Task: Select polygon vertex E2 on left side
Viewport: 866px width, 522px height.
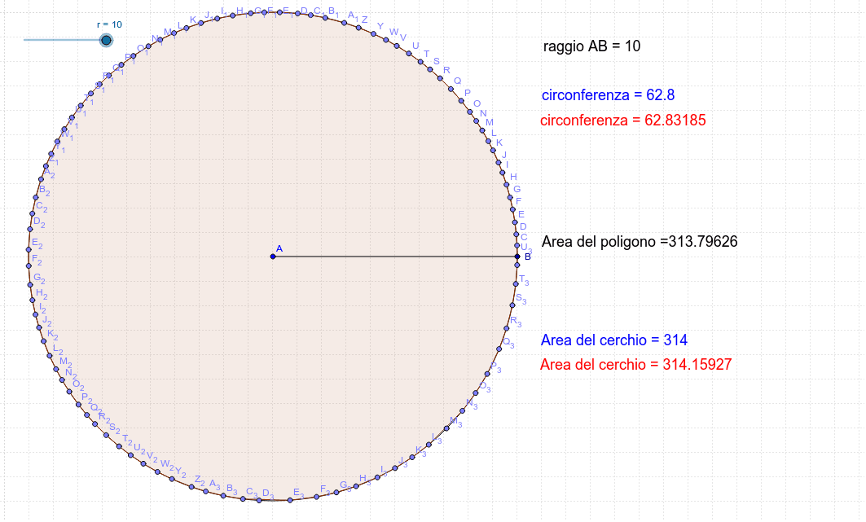Action: pyautogui.click(x=29, y=250)
